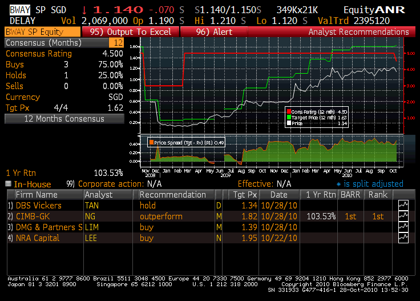
Task: Sort by 1 Yr Rtn column header
Action: 318,195
